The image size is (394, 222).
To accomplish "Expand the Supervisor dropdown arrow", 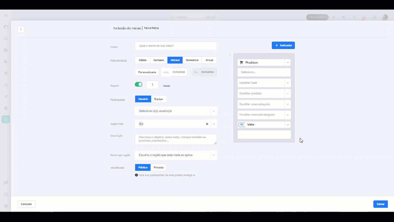I will click(214, 124).
